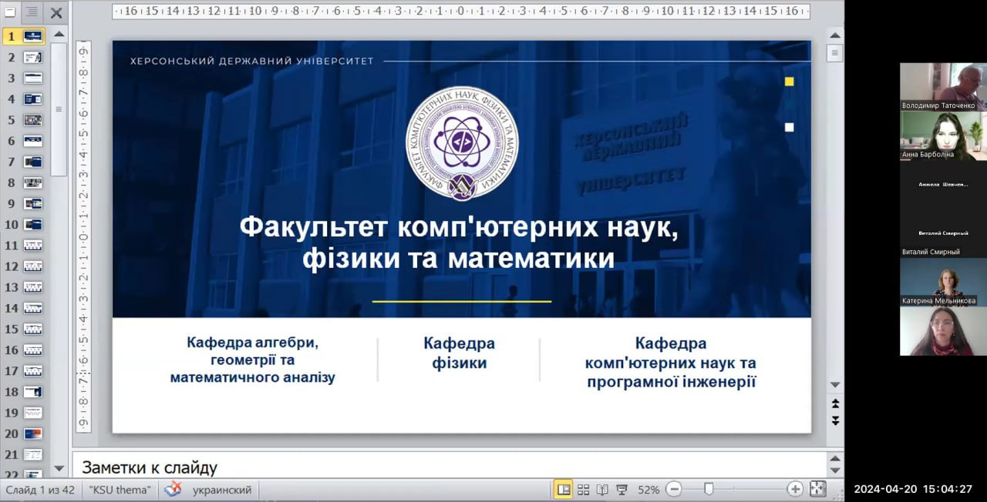Select Анна Барболіна's video tile
The width and height of the screenshot is (987, 502).
[x=943, y=136]
